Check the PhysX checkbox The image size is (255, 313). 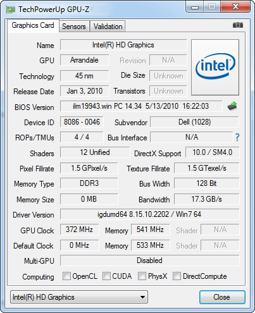click(142, 276)
